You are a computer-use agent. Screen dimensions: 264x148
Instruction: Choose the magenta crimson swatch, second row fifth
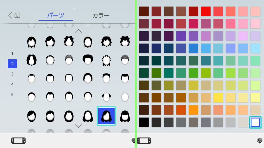[193, 24]
